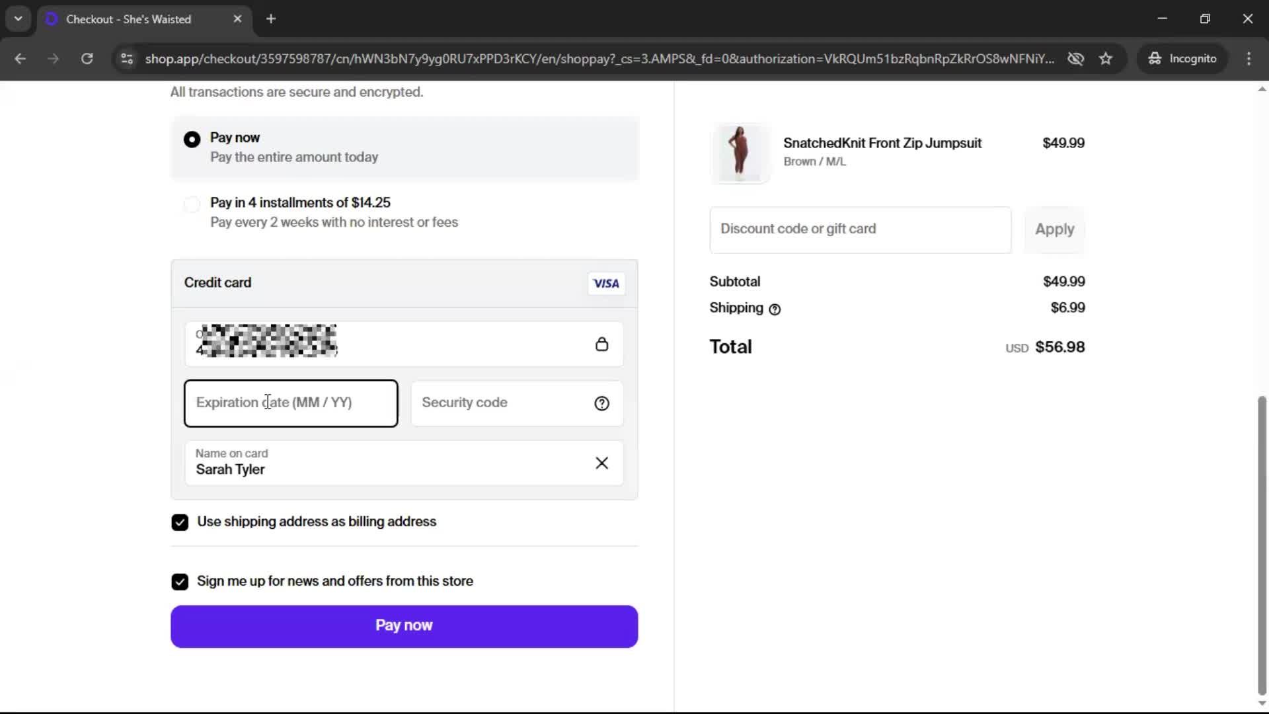Bookmark this page with the star icon

point(1106,59)
